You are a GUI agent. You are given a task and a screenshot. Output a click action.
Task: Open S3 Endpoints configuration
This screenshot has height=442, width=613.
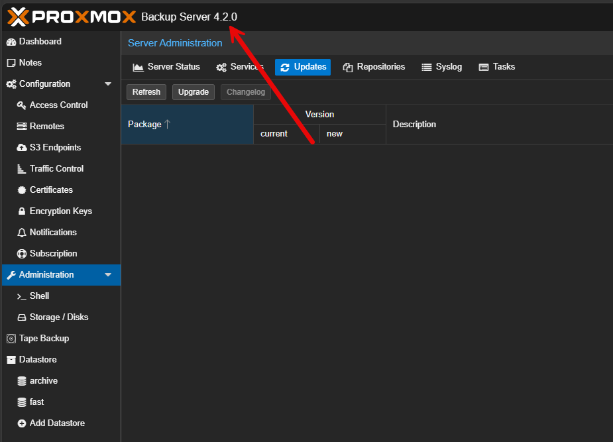(x=62, y=147)
